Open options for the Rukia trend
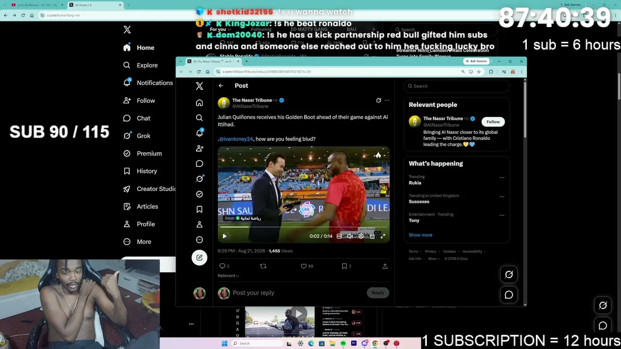 502,177
